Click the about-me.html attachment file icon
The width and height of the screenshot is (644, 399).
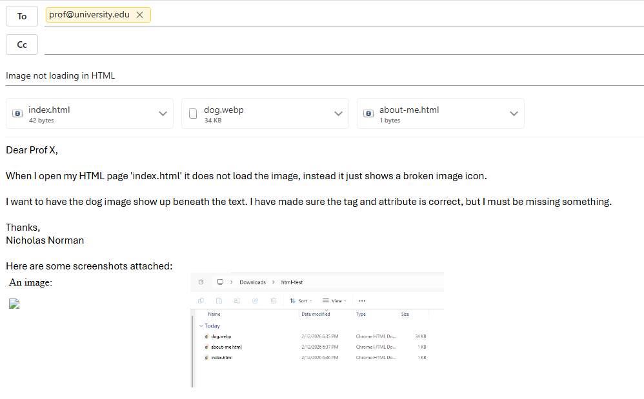point(368,114)
